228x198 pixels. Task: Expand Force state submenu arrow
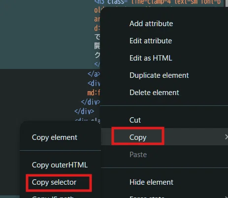coord(227,197)
